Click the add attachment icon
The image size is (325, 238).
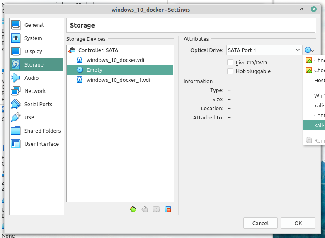[156, 209]
